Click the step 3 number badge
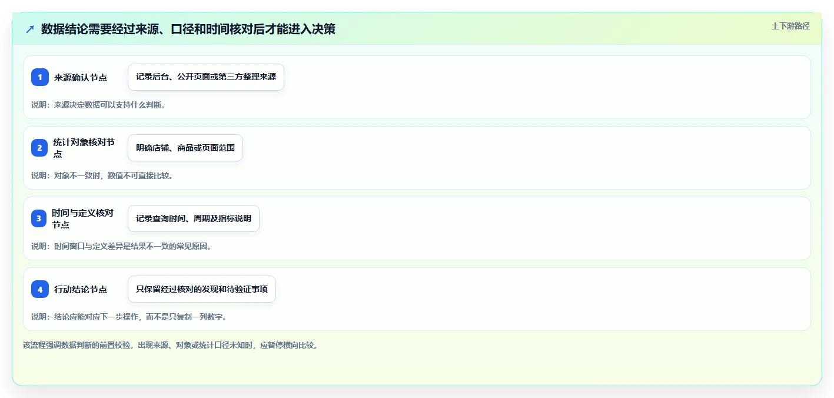This screenshot has width=834, height=398. click(39, 218)
